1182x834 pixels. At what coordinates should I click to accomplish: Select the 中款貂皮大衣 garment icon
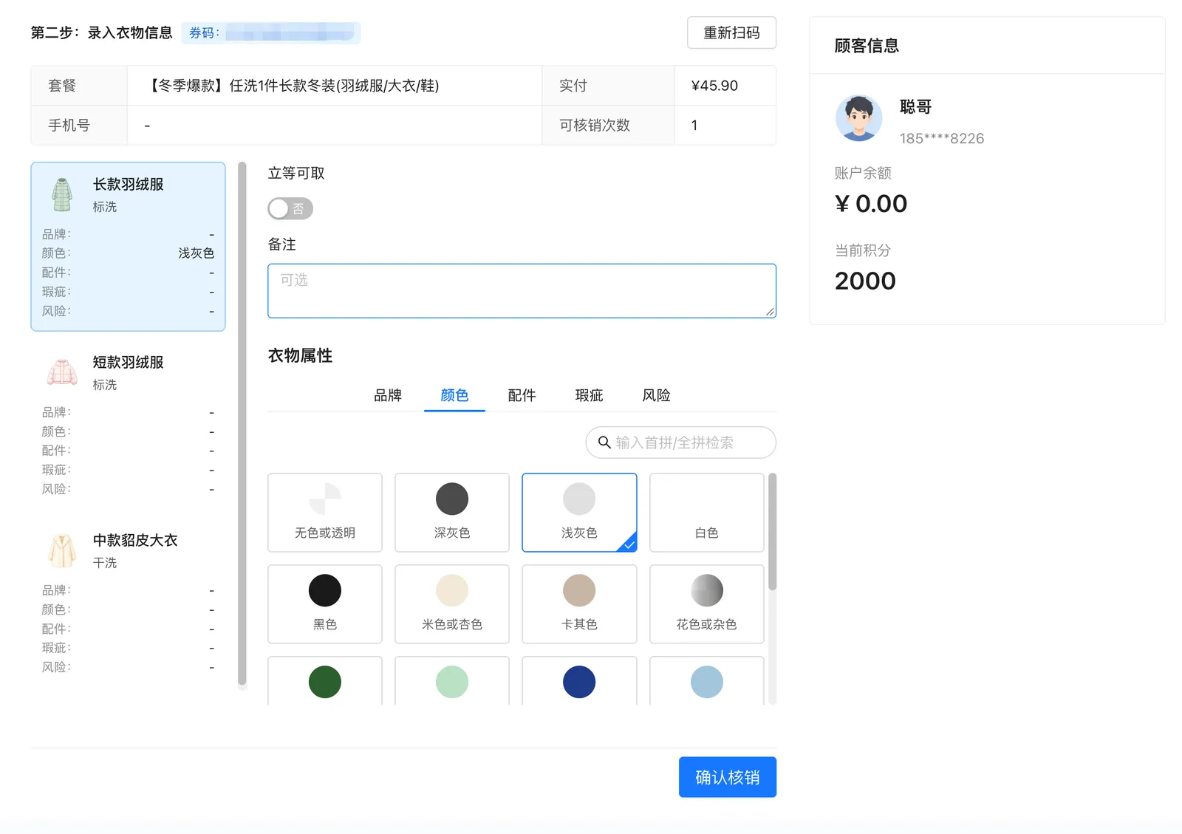coord(62,550)
